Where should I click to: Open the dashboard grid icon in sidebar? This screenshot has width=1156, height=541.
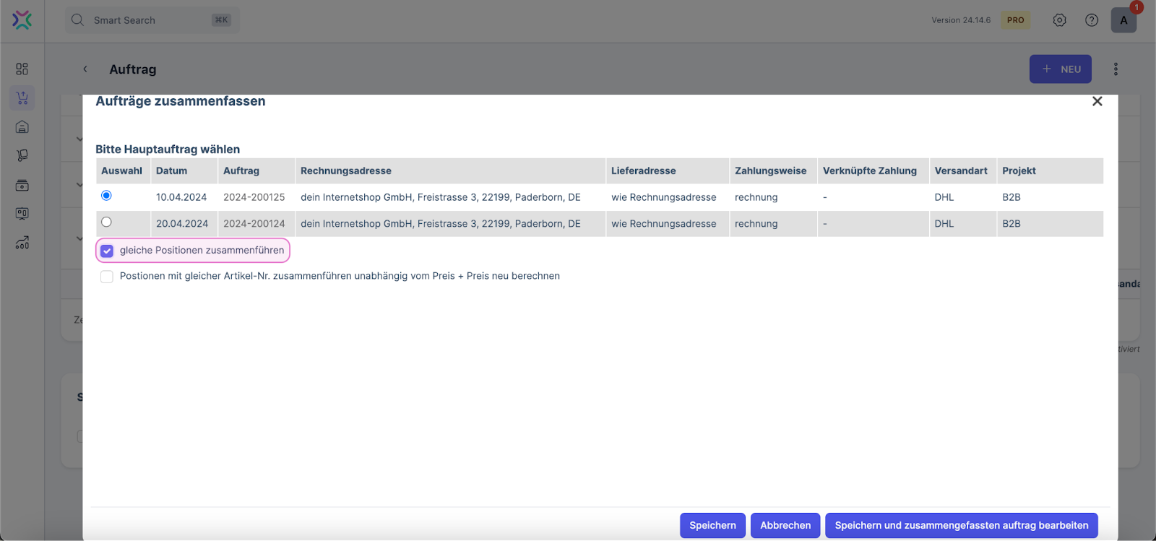click(22, 69)
